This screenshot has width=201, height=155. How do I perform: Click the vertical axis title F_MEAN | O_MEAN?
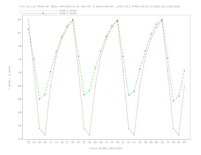point(10,78)
